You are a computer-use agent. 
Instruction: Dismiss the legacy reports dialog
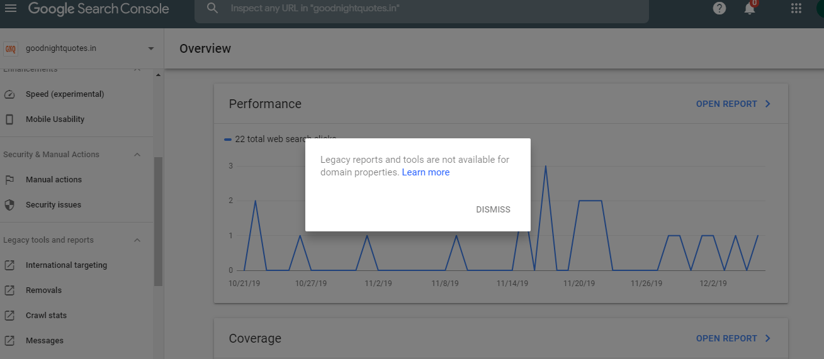pyautogui.click(x=493, y=209)
